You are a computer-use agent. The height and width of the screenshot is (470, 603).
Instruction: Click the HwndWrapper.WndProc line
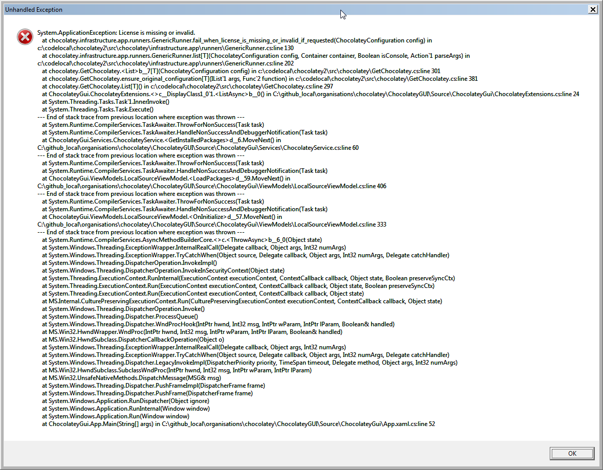click(192, 332)
